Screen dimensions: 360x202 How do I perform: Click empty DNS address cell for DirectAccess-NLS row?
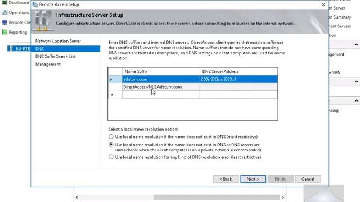pos(238,87)
